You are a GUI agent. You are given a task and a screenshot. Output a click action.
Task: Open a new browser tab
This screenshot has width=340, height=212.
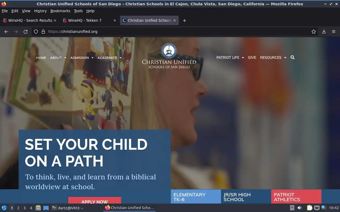[184, 20]
